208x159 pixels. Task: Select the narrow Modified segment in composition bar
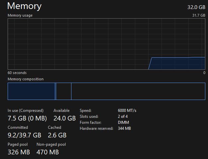click(55, 91)
